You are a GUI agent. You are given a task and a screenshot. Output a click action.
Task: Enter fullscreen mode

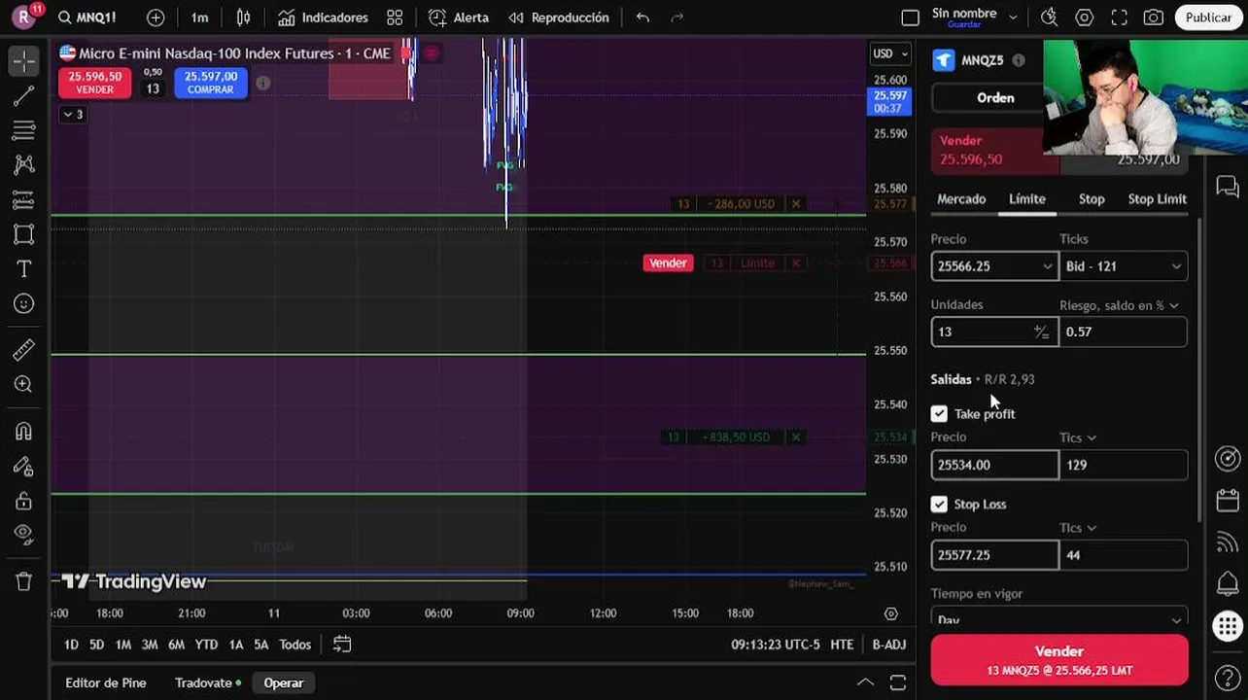[x=1119, y=17]
